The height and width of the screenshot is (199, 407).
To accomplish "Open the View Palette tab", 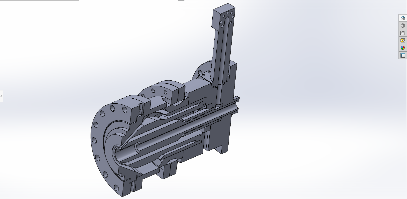I will pyautogui.click(x=403, y=40).
